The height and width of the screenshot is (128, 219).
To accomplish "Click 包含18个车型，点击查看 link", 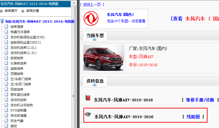I will pyautogui.click(x=126, y=21).
